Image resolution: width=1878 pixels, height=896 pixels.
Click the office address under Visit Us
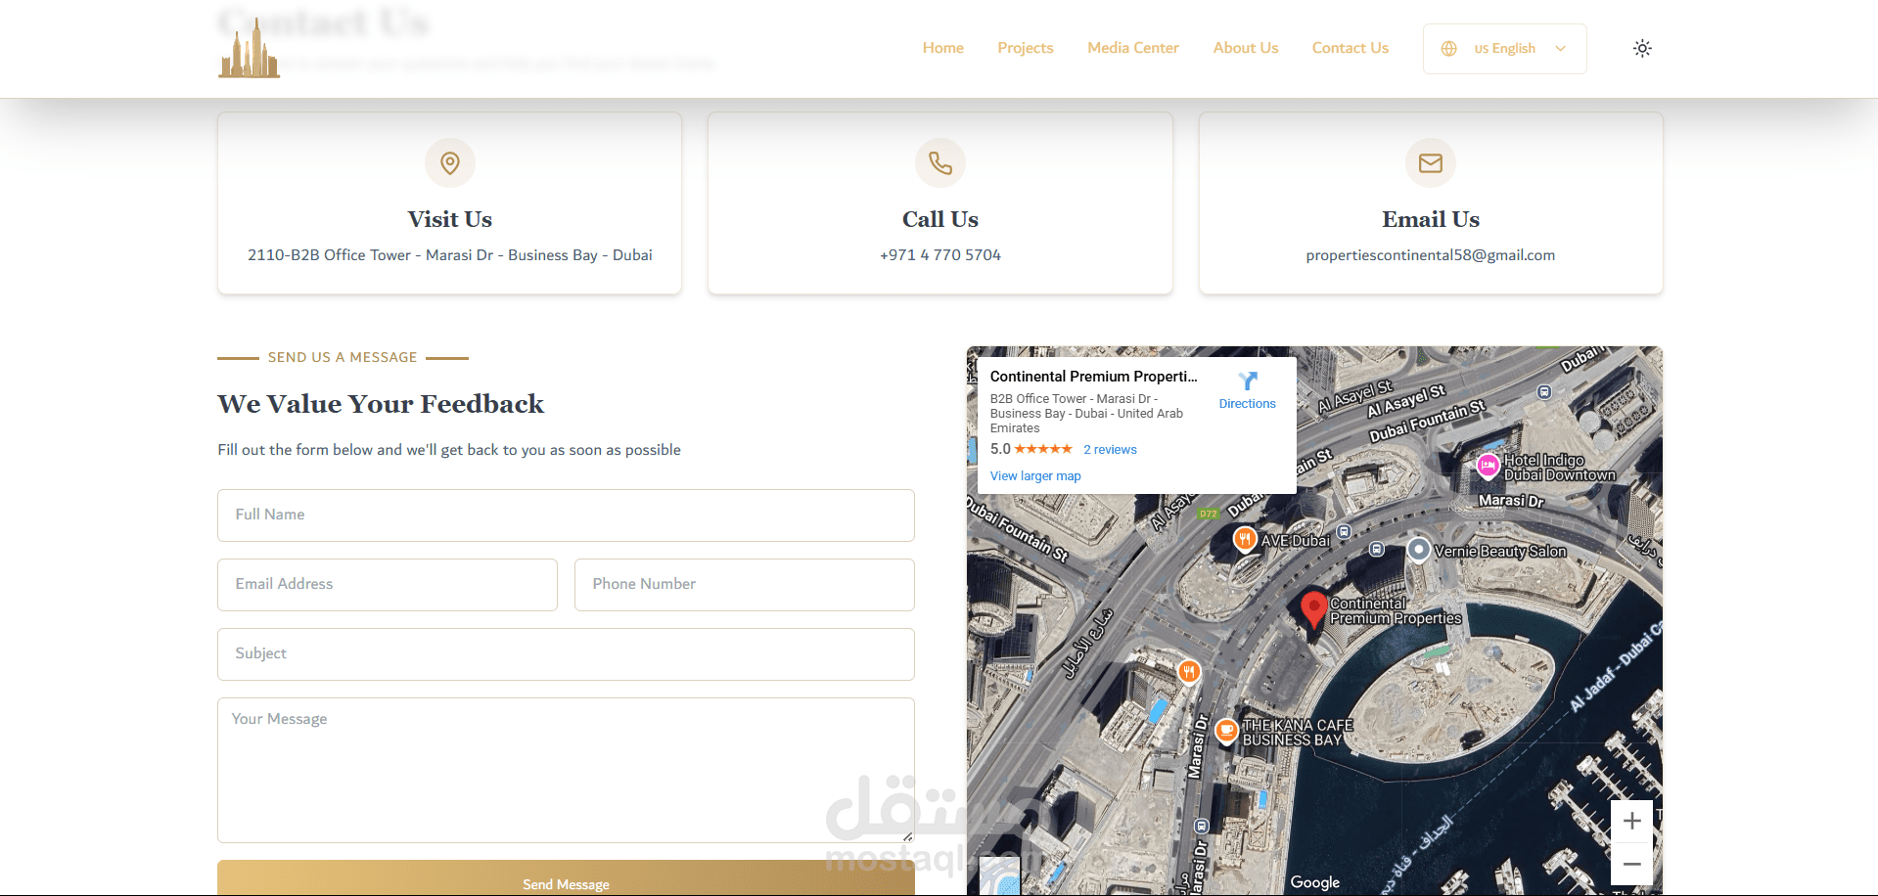[450, 255]
